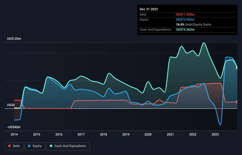Screen dimensions: 242x155
Task: Click Cash And Equivalents label in tooltip
Action: pyautogui.click(x=155, y=29)
